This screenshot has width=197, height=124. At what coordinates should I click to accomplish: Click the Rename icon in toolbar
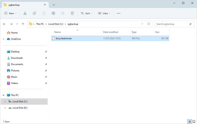point(53,13)
